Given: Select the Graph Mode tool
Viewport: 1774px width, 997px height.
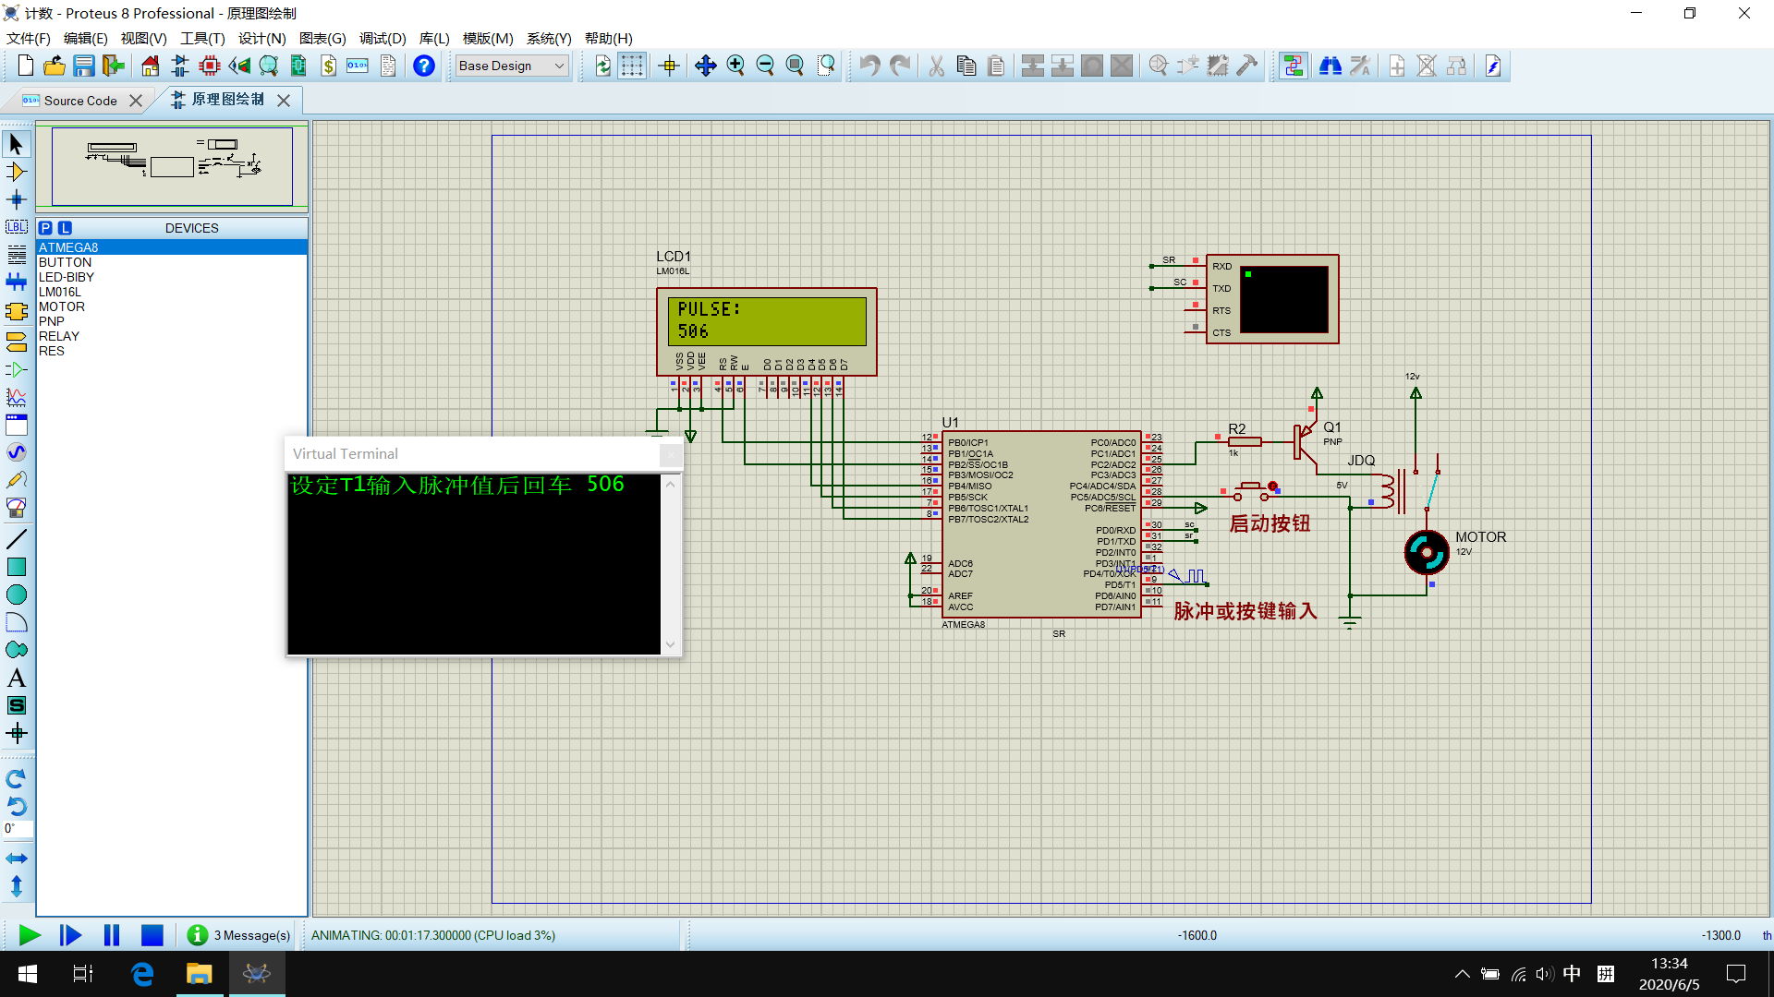Looking at the screenshot, I should (x=16, y=397).
